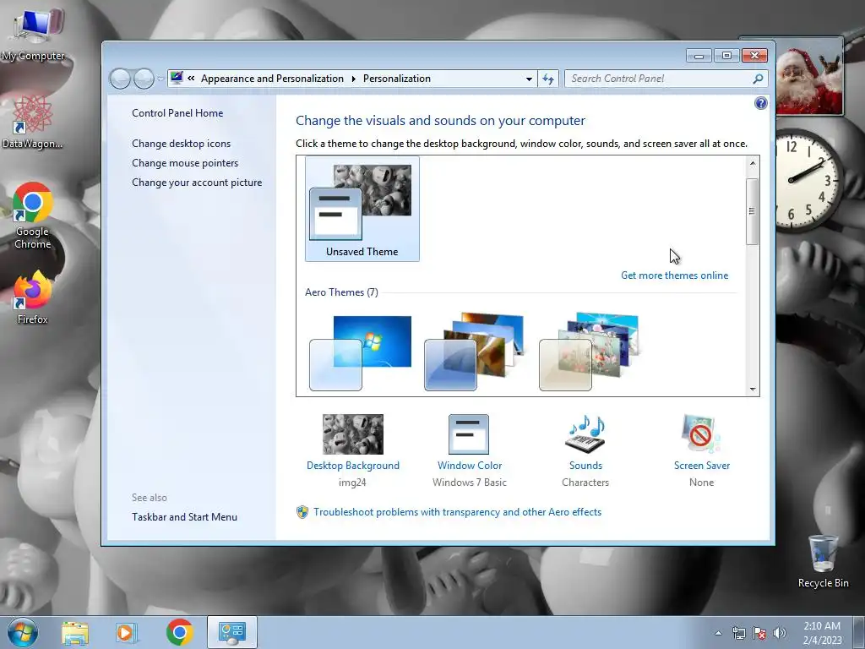Click the Control Panel icon in address bar
Image resolution: width=865 pixels, height=649 pixels.
[x=177, y=78]
